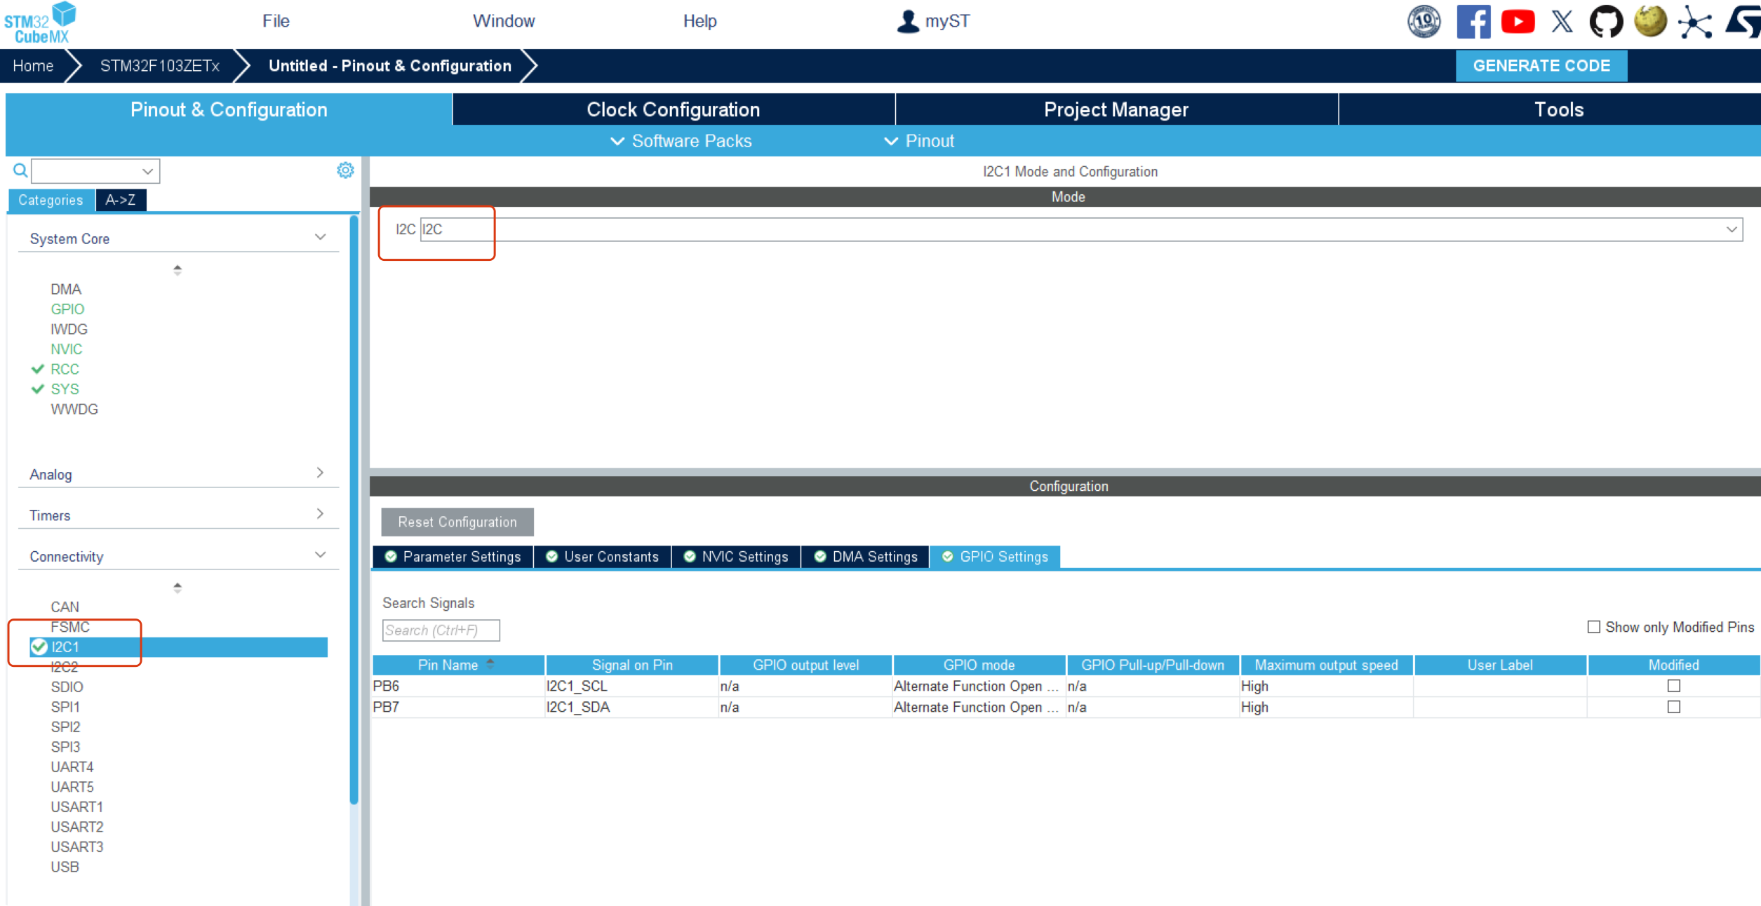Open the GitHub icon link
Viewport: 1761px width, 906px height.
pyautogui.click(x=1606, y=21)
